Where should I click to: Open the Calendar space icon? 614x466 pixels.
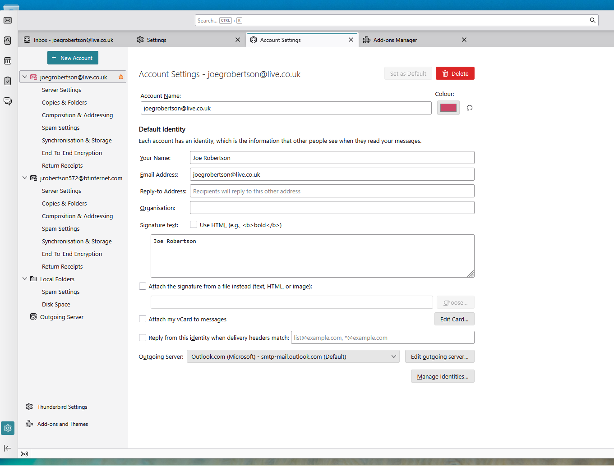coord(8,61)
